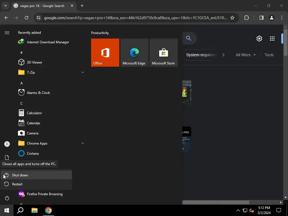Open Chrome profile avatar

272,18
